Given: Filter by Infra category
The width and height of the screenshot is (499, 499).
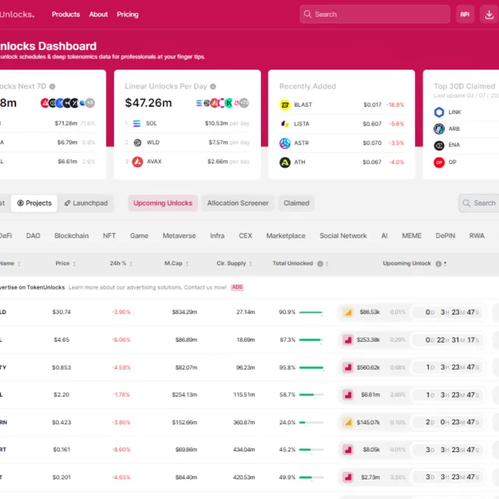Looking at the screenshot, I should pyautogui.click(x=217, y=236).
